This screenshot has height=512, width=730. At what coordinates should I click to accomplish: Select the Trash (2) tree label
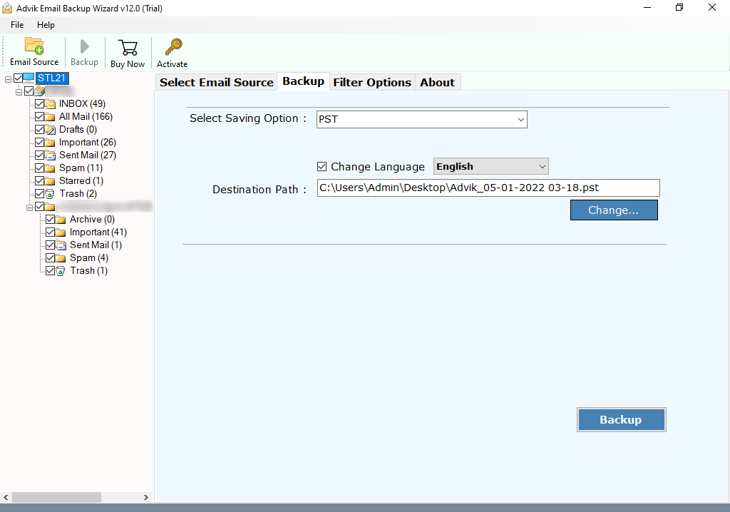point(78,193)
